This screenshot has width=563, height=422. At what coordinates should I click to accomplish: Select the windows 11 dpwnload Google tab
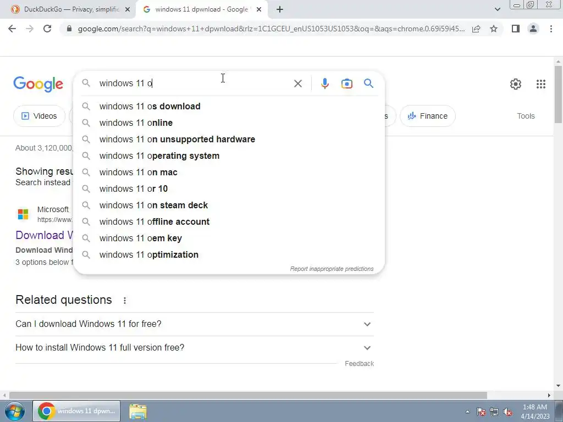201,10
